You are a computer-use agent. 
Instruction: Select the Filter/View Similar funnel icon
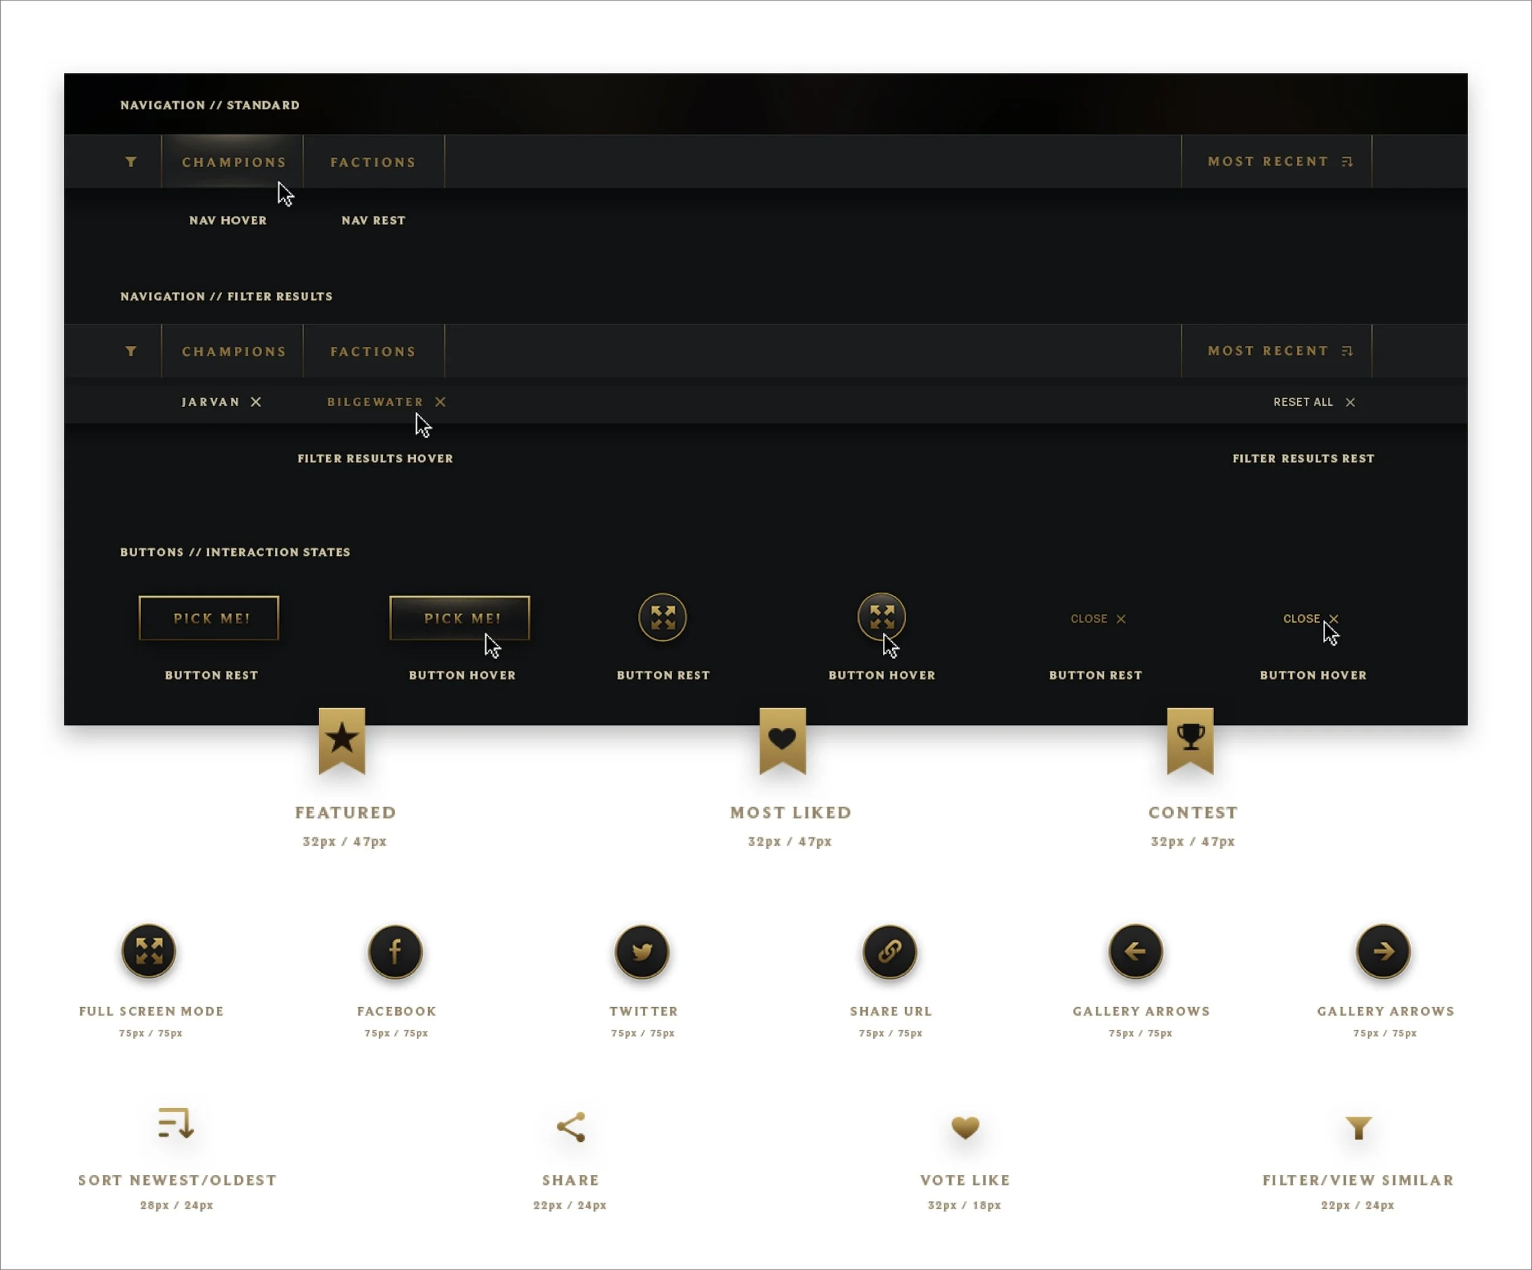pos(1359,1128)
